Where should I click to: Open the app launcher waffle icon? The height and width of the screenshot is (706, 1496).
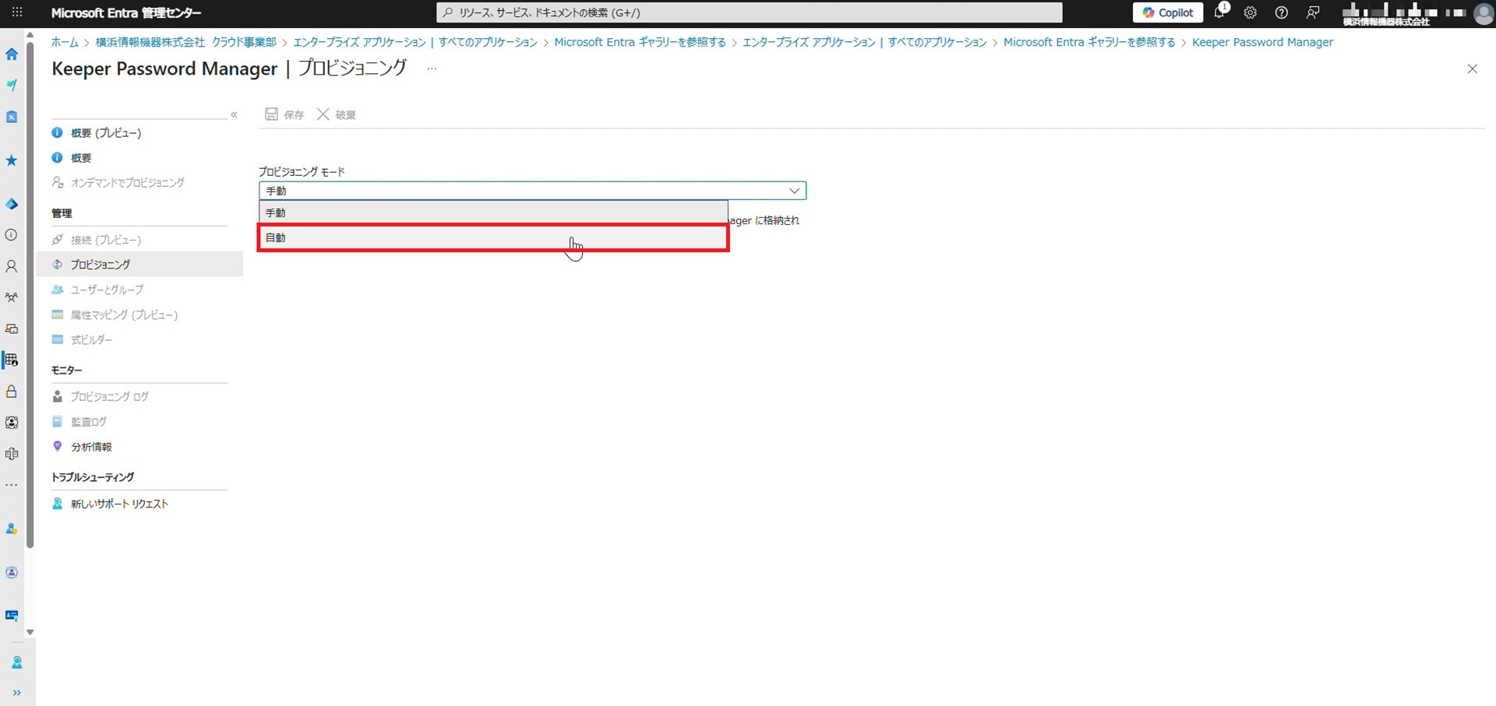17,13
